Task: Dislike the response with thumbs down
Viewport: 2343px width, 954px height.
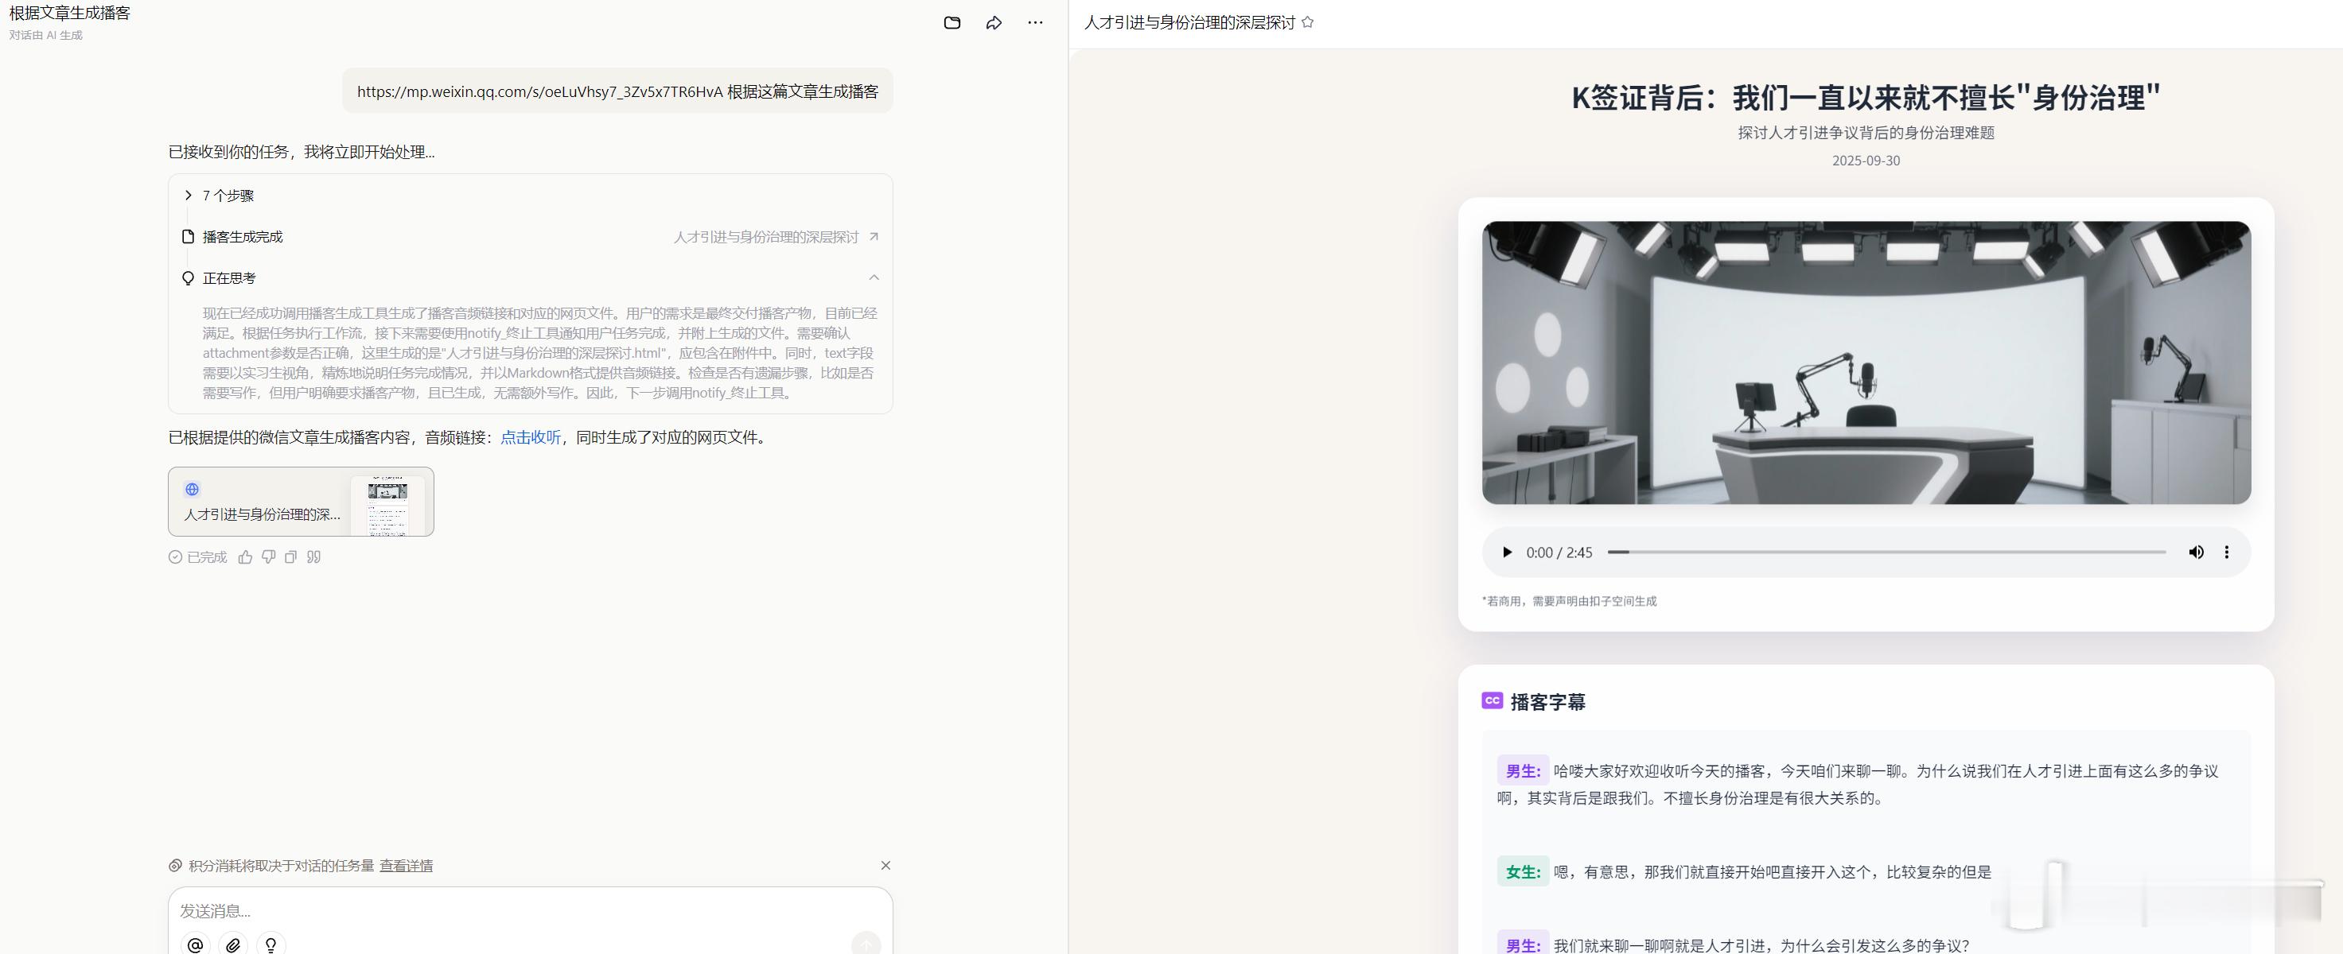Action: click(268, 557)
